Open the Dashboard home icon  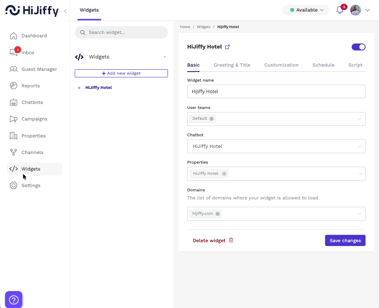click(x=13, y=36)
